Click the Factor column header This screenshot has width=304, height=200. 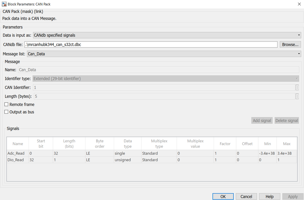pos(225,144)
